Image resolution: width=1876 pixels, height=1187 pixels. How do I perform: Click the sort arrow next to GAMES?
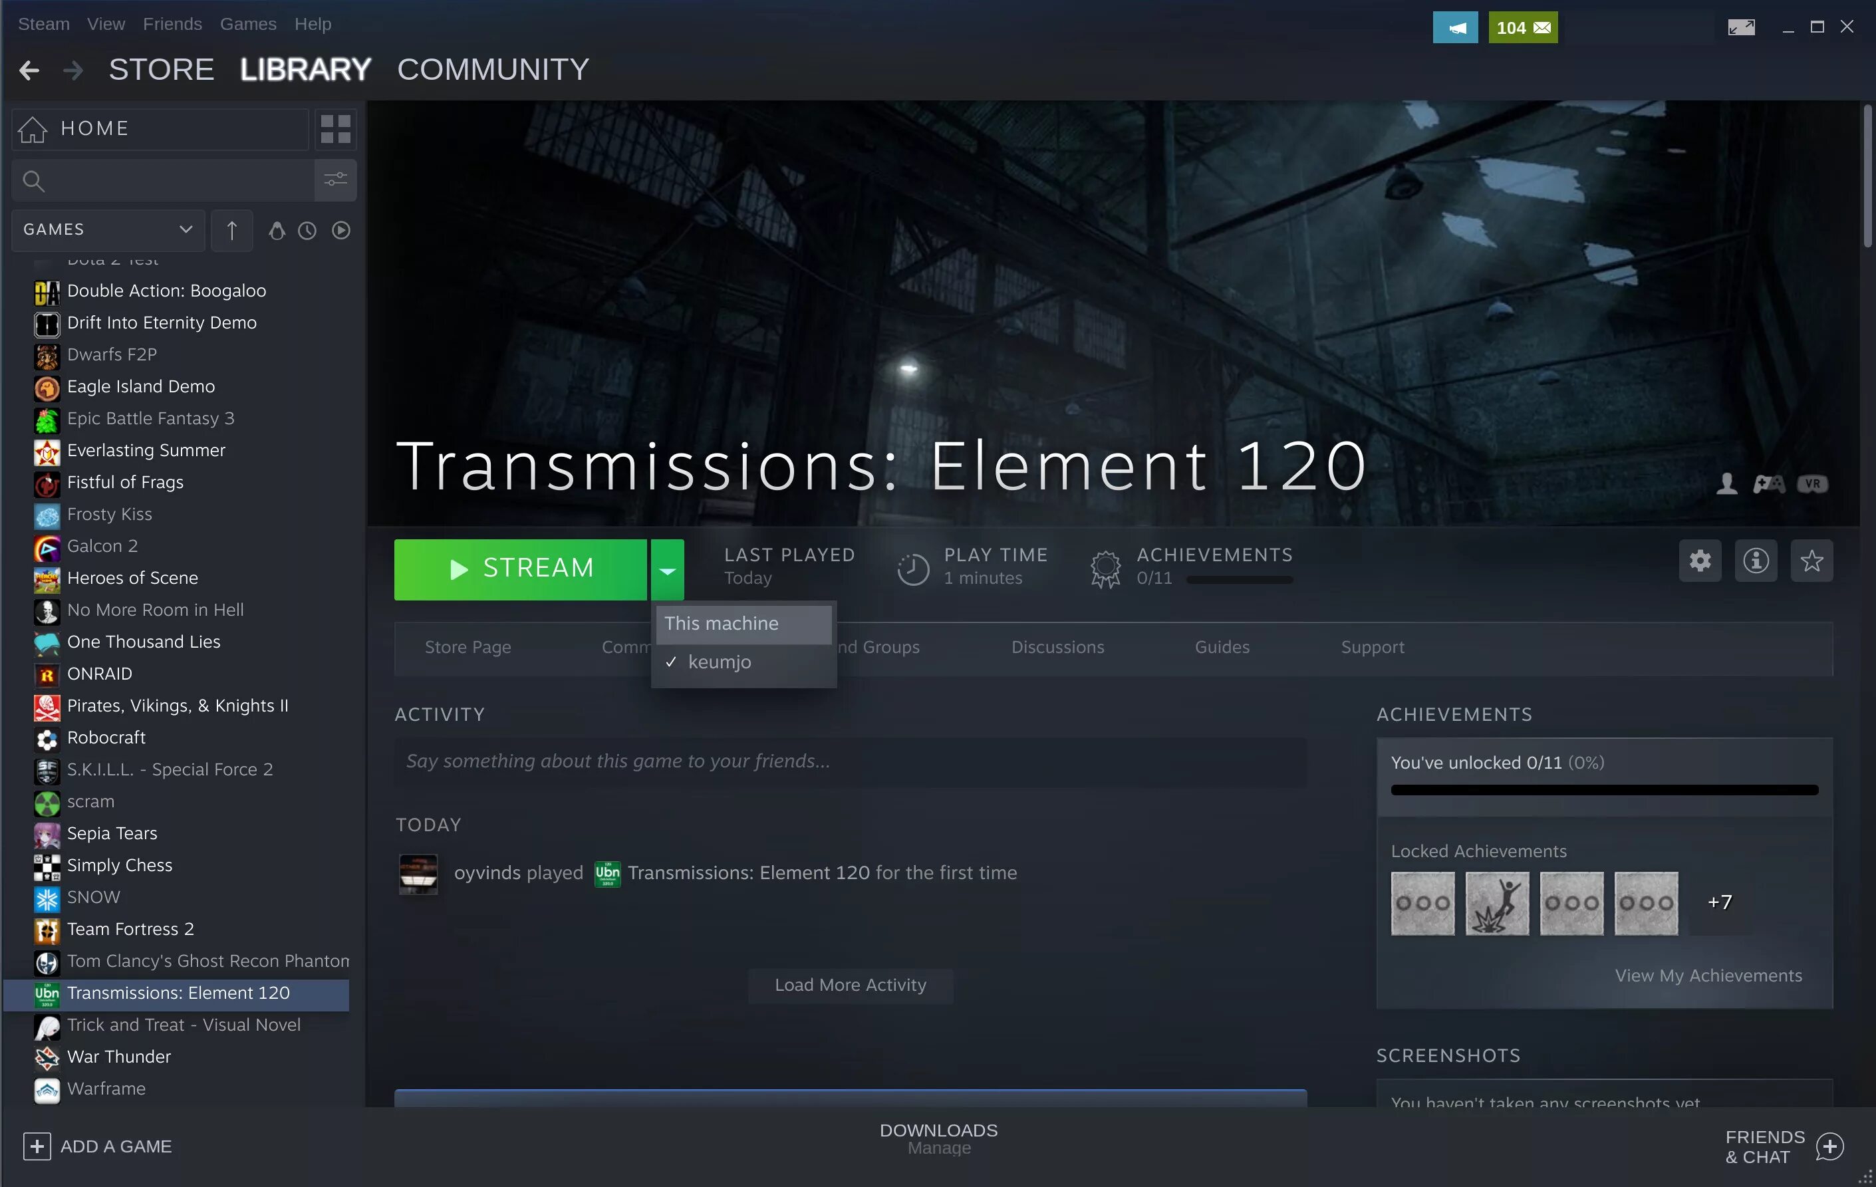(x=231, y=230)
